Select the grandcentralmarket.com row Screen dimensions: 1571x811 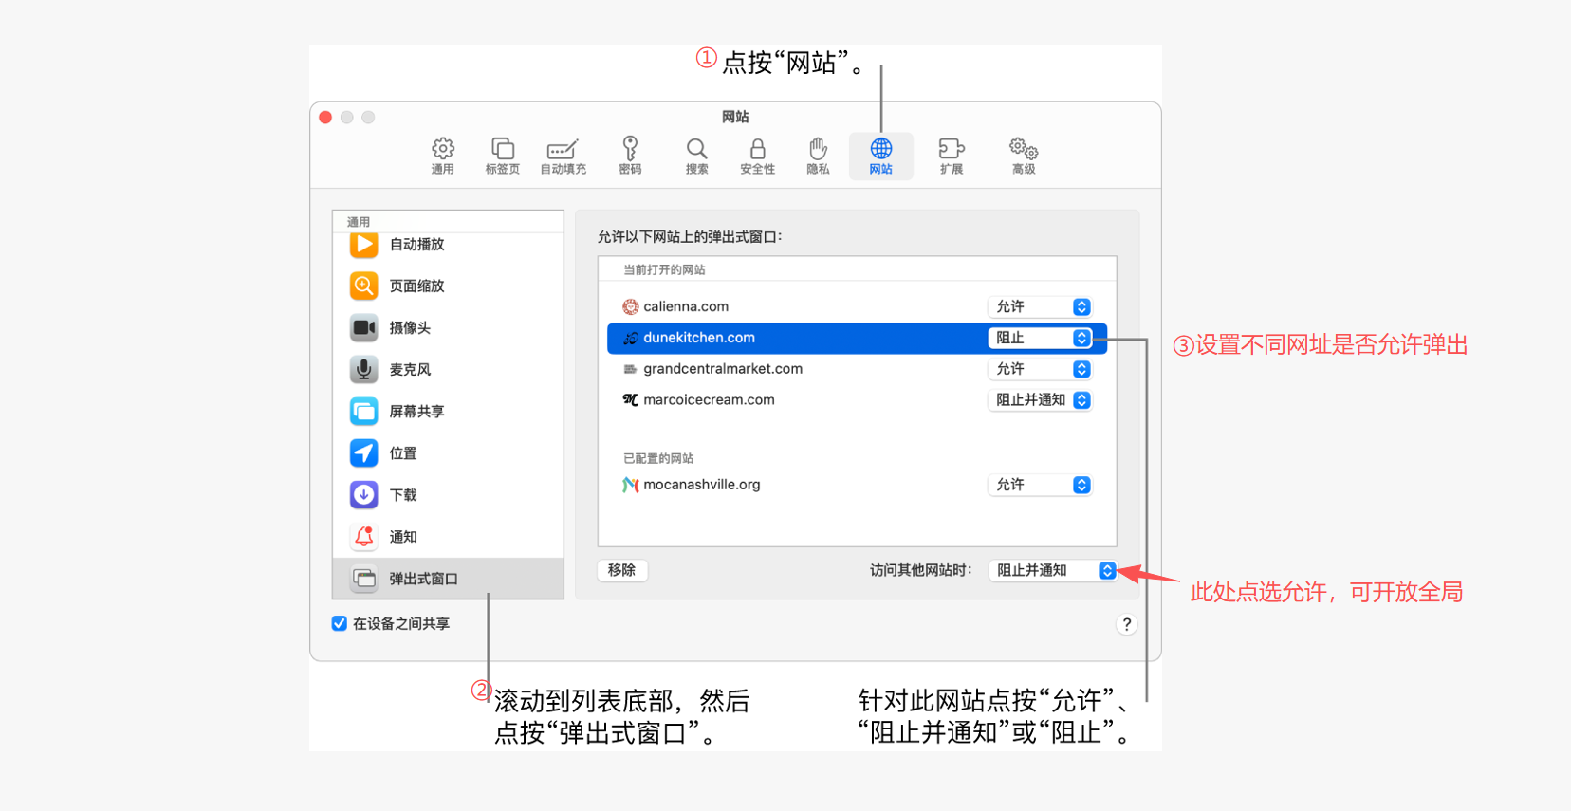857,369
